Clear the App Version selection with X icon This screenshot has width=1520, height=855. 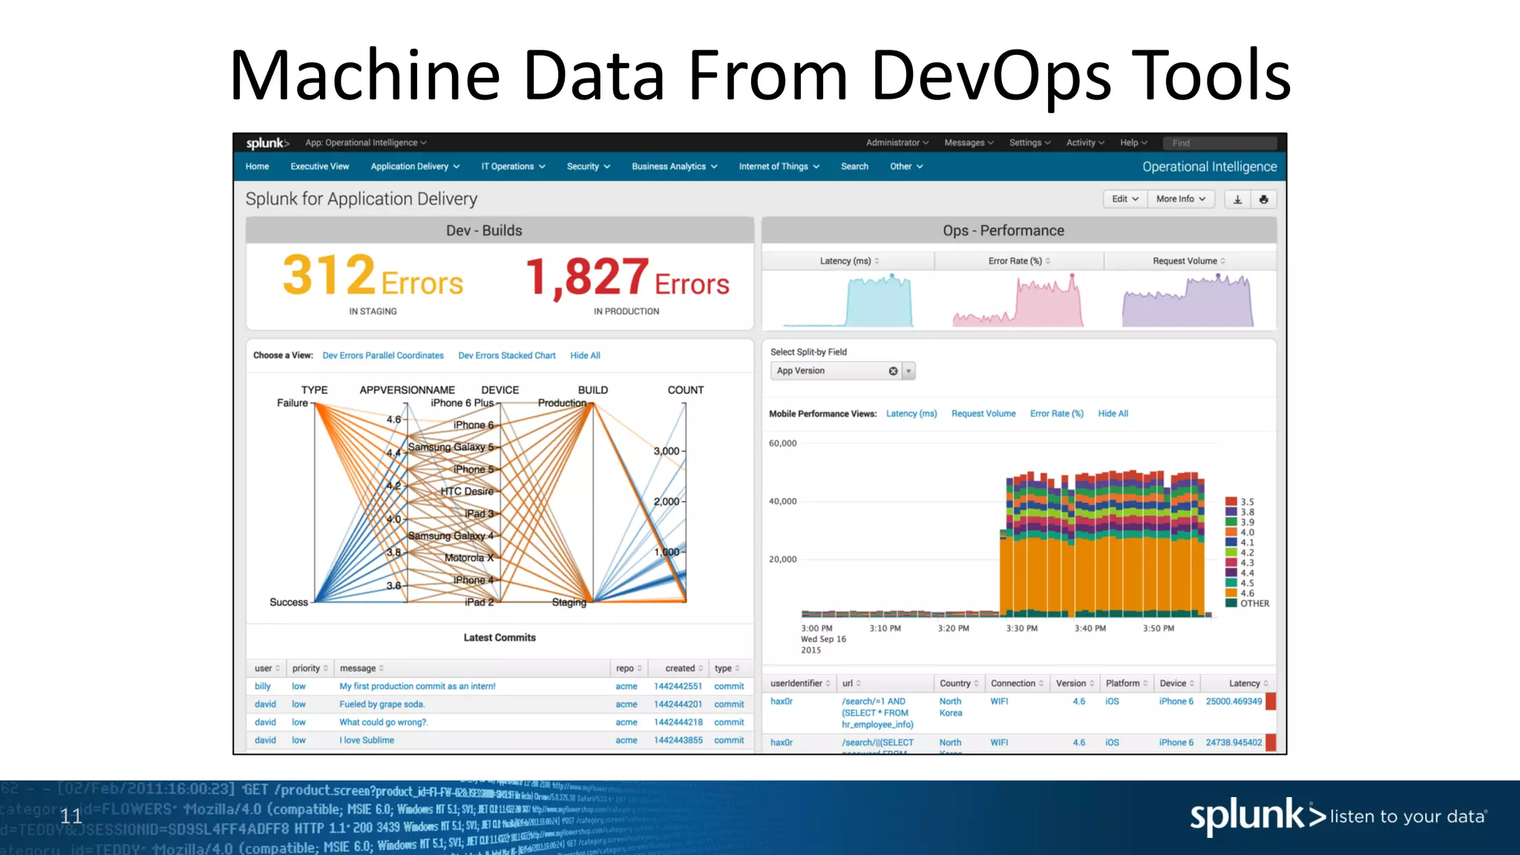tap(893, 371)
